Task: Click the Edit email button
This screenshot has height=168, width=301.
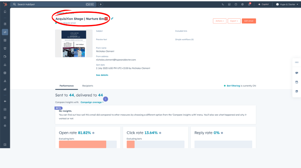Action: 249,21
